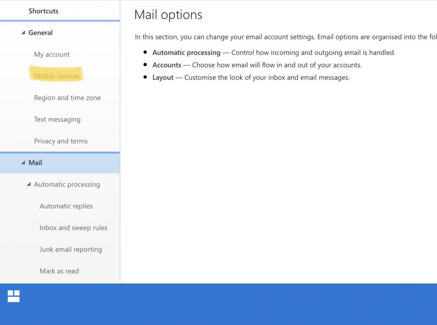Screen dimensions: 437x325
Task: Collapse the General section
Action: click(24, 32)
